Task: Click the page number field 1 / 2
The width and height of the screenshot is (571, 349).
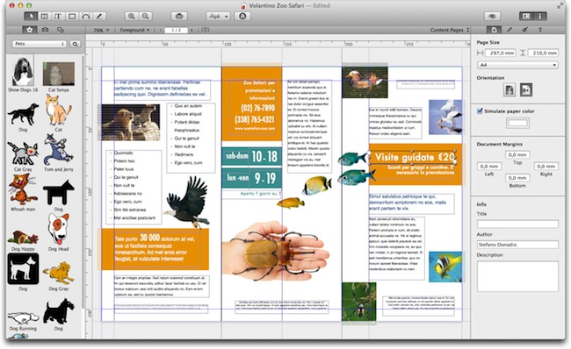Action: (x=176, y=30)
